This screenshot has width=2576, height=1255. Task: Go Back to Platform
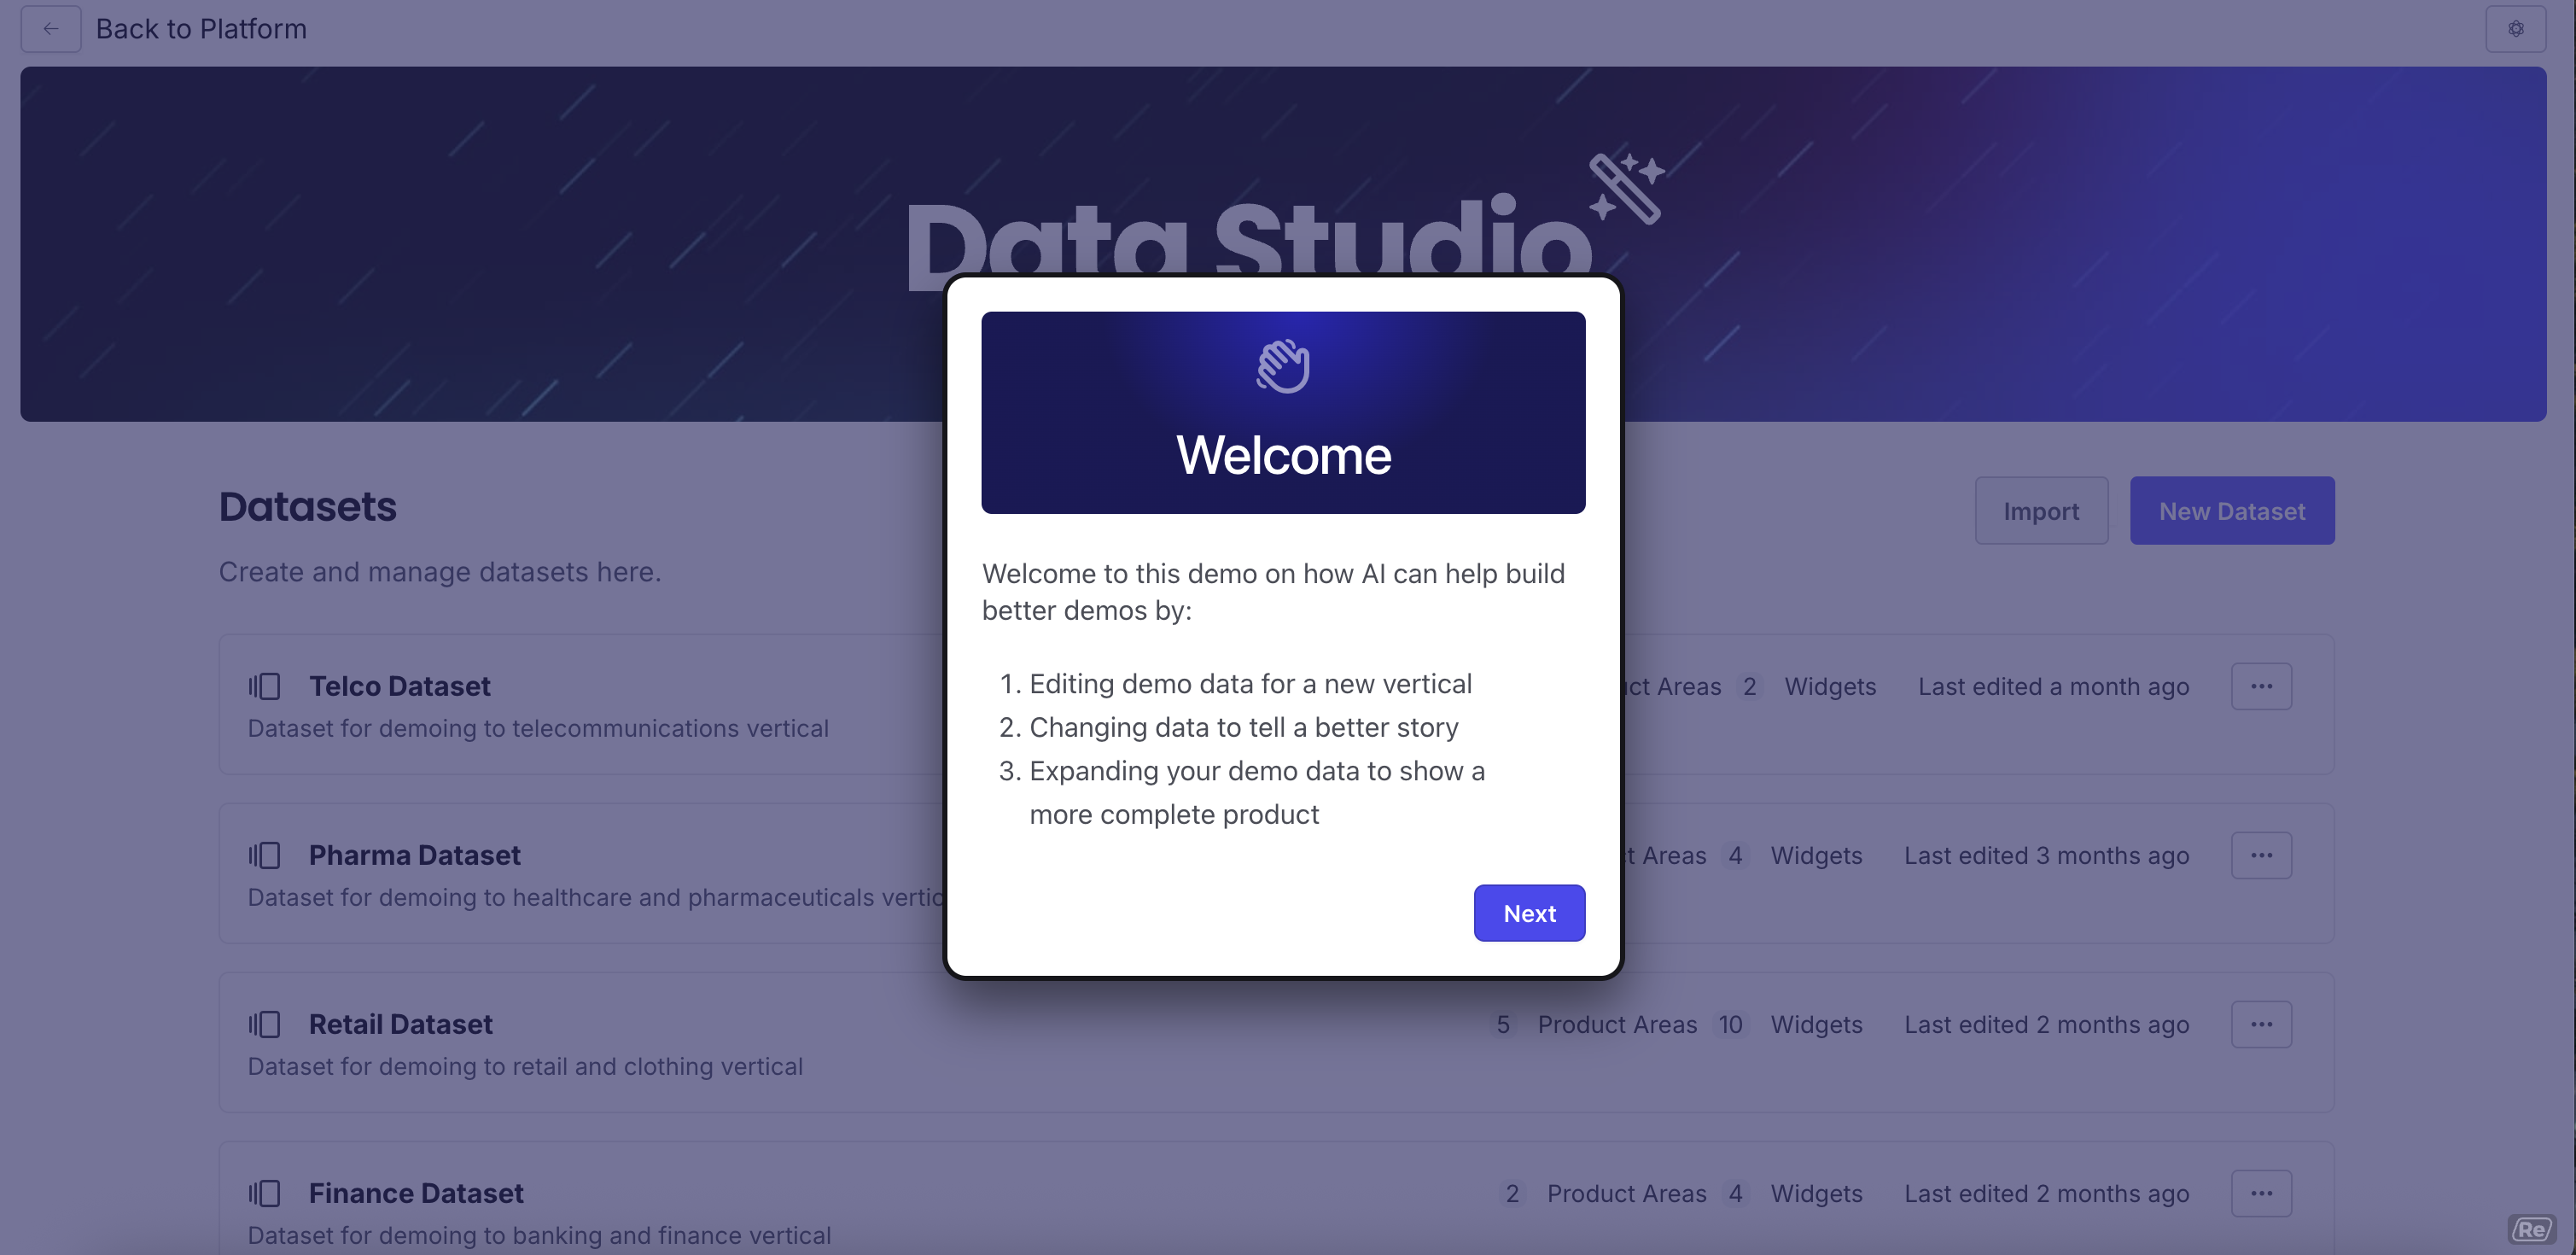click(201, 29)
